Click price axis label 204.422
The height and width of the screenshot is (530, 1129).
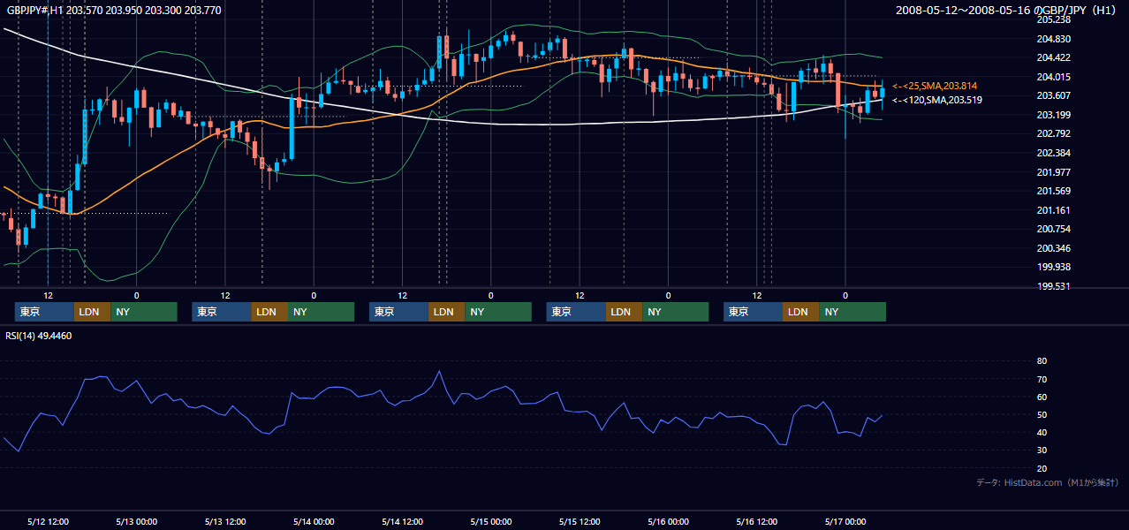[x=1054, y=57]
